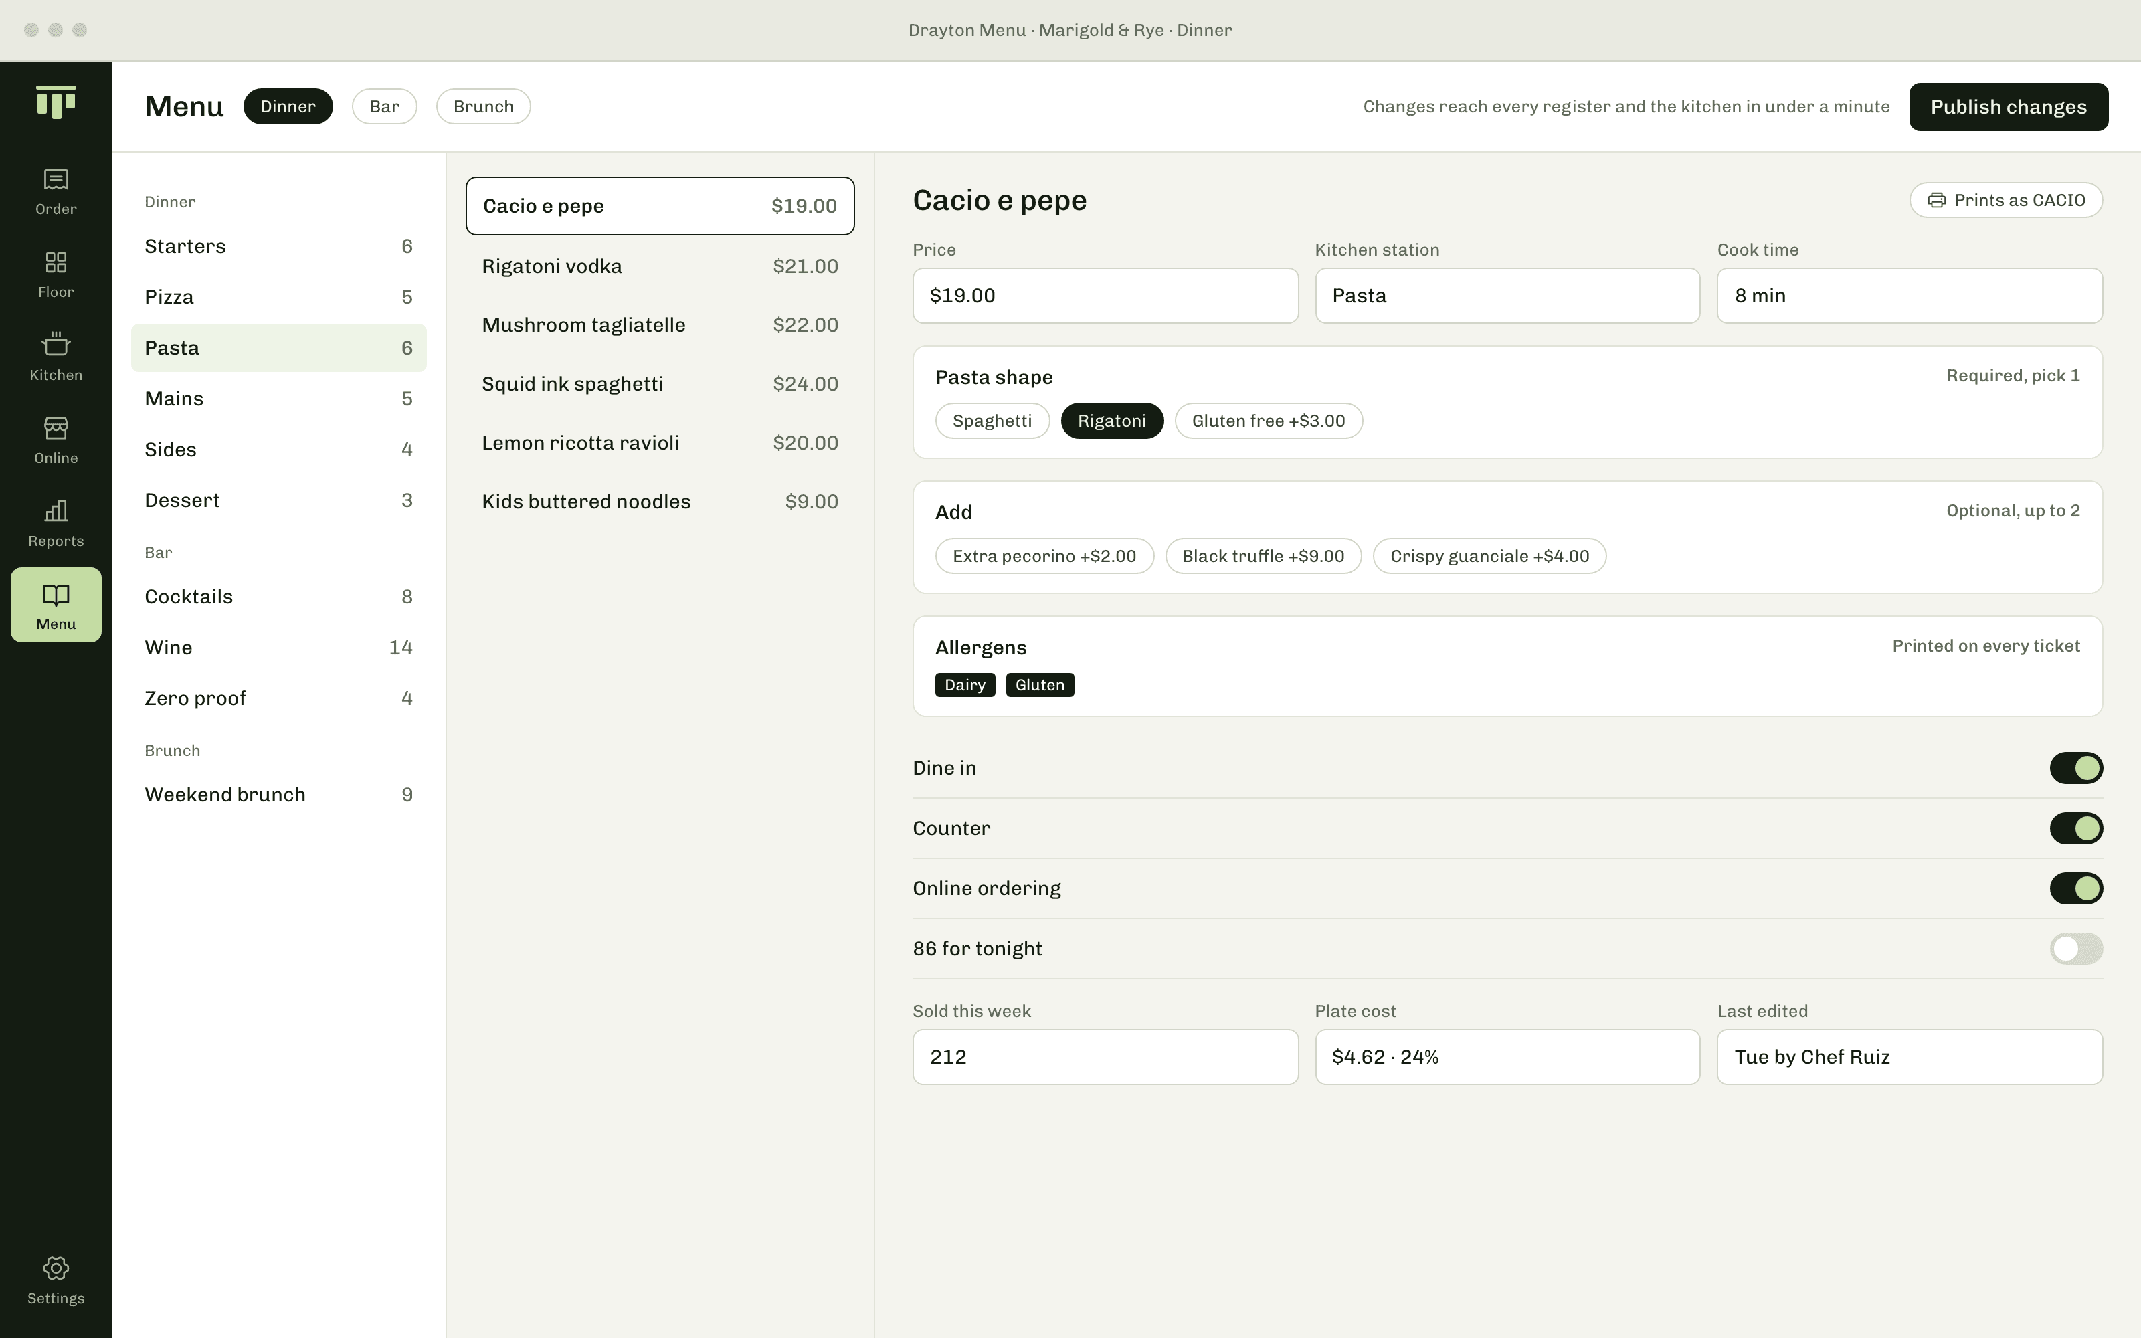
Task: Select Lemon ricotta ravioli item
Action: (660, 442)
